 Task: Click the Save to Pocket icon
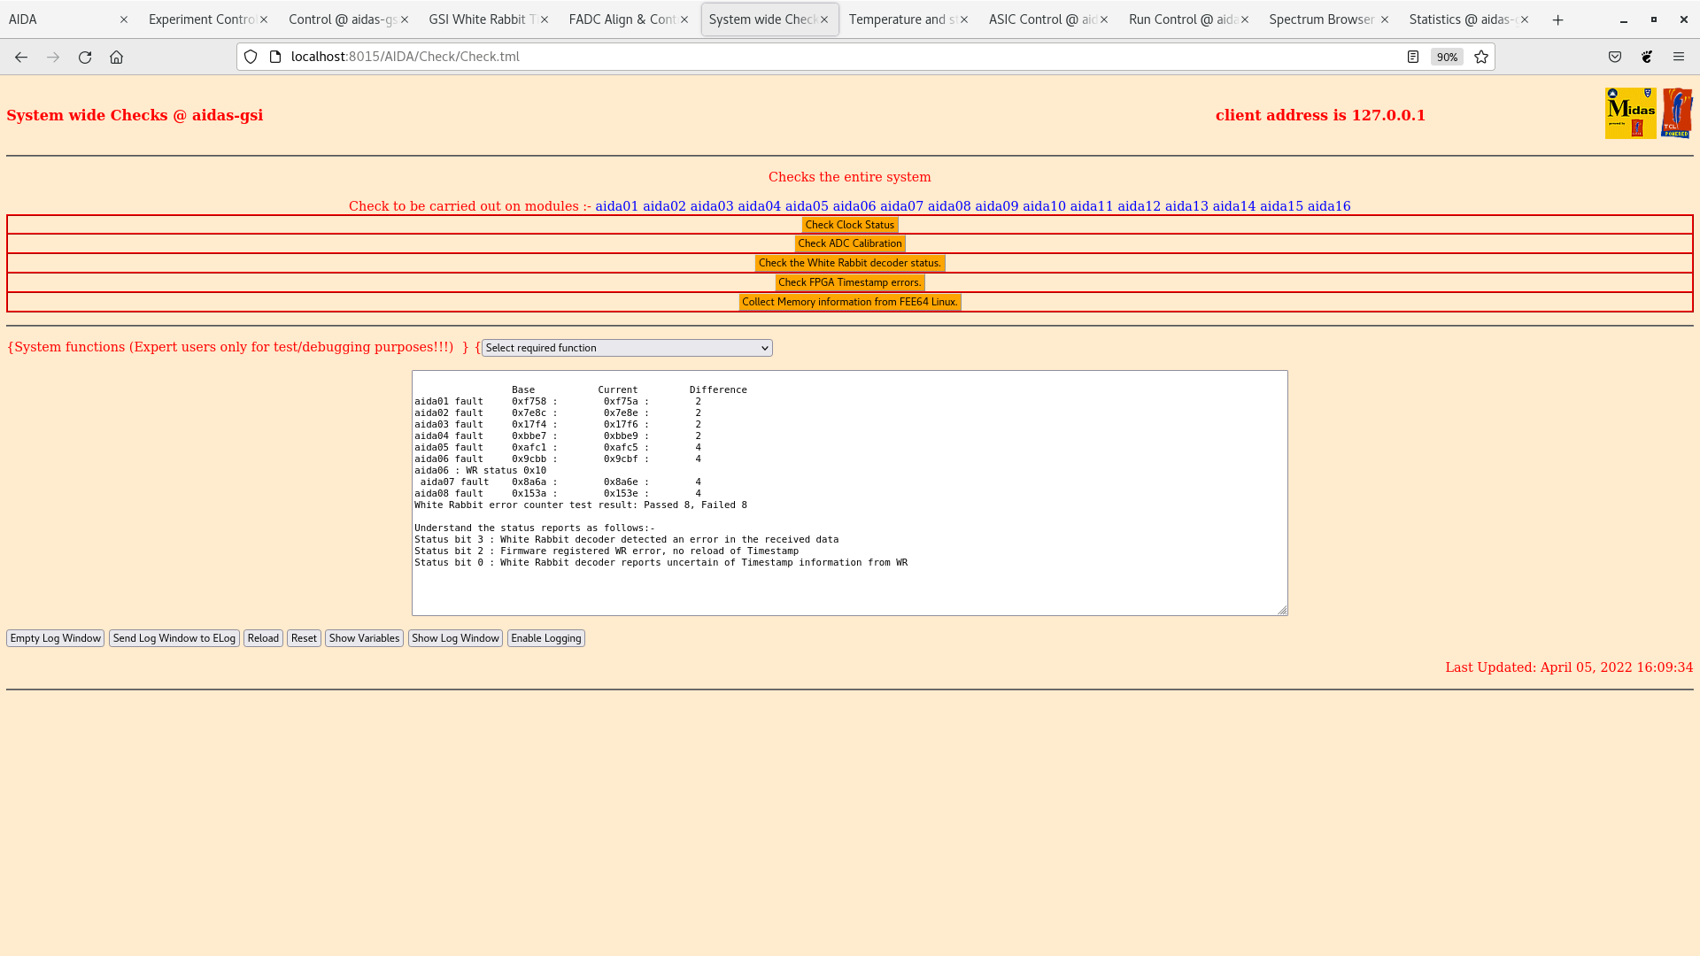(1615, 57)
